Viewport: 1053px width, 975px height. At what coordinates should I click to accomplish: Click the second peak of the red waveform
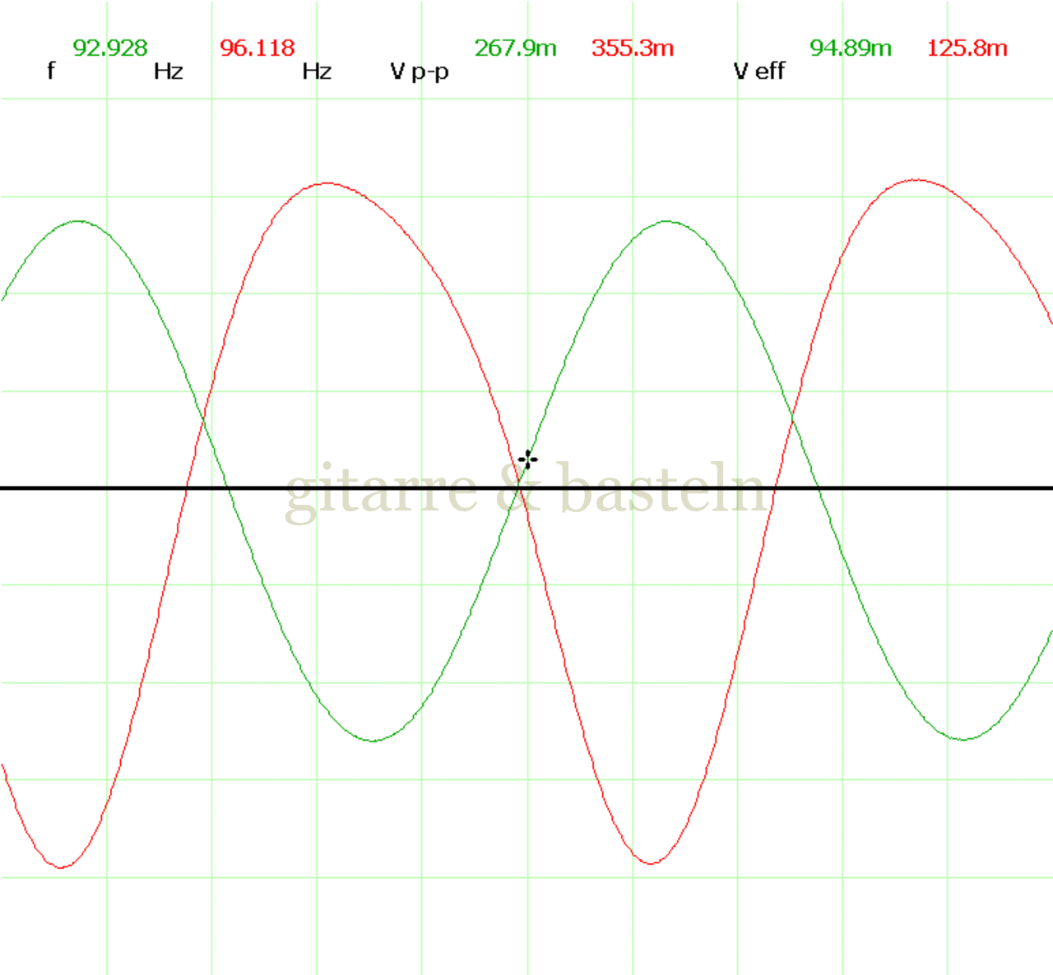916,179
